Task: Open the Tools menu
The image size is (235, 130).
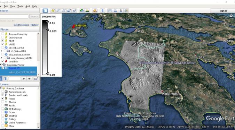Action: 20,6
